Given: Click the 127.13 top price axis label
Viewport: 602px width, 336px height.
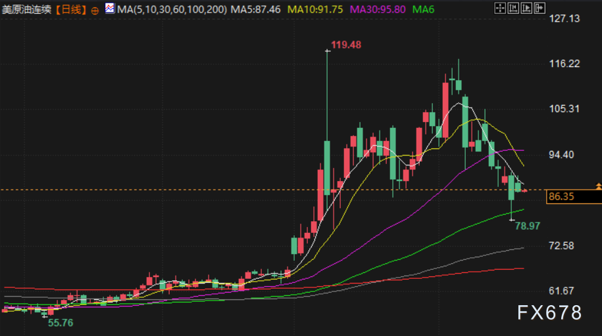Looking at the screenshot, I should (x=564, y=18).
